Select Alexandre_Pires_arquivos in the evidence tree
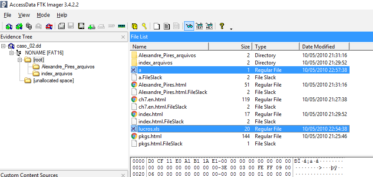Viewport: 373px width, 177px height. pos(68,67)
